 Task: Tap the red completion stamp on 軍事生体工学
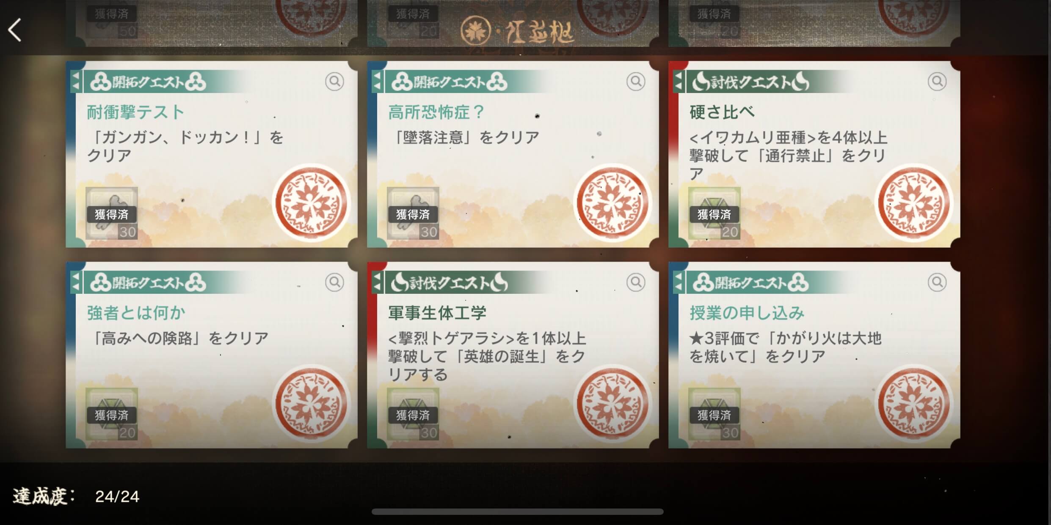click(612, 404)
